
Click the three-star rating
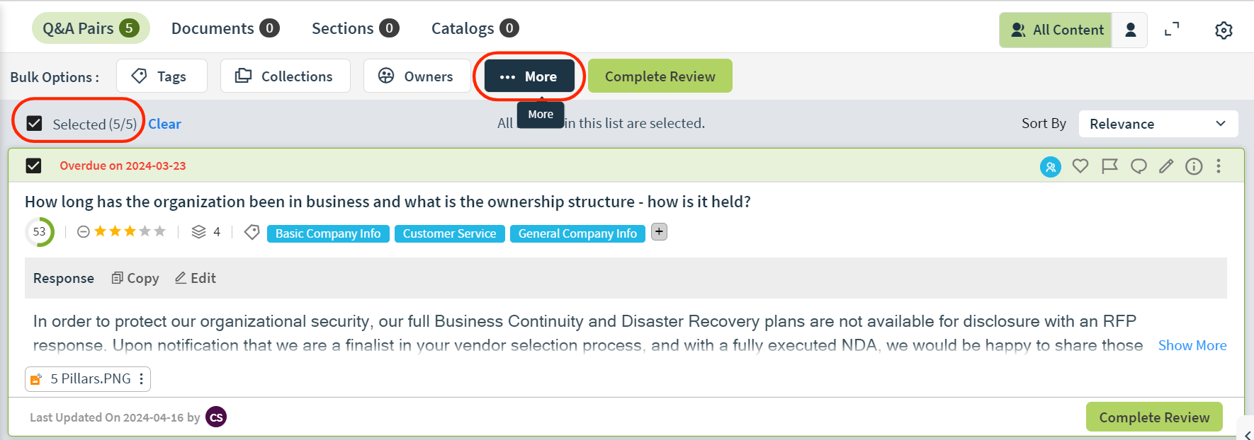click(130, 231)
